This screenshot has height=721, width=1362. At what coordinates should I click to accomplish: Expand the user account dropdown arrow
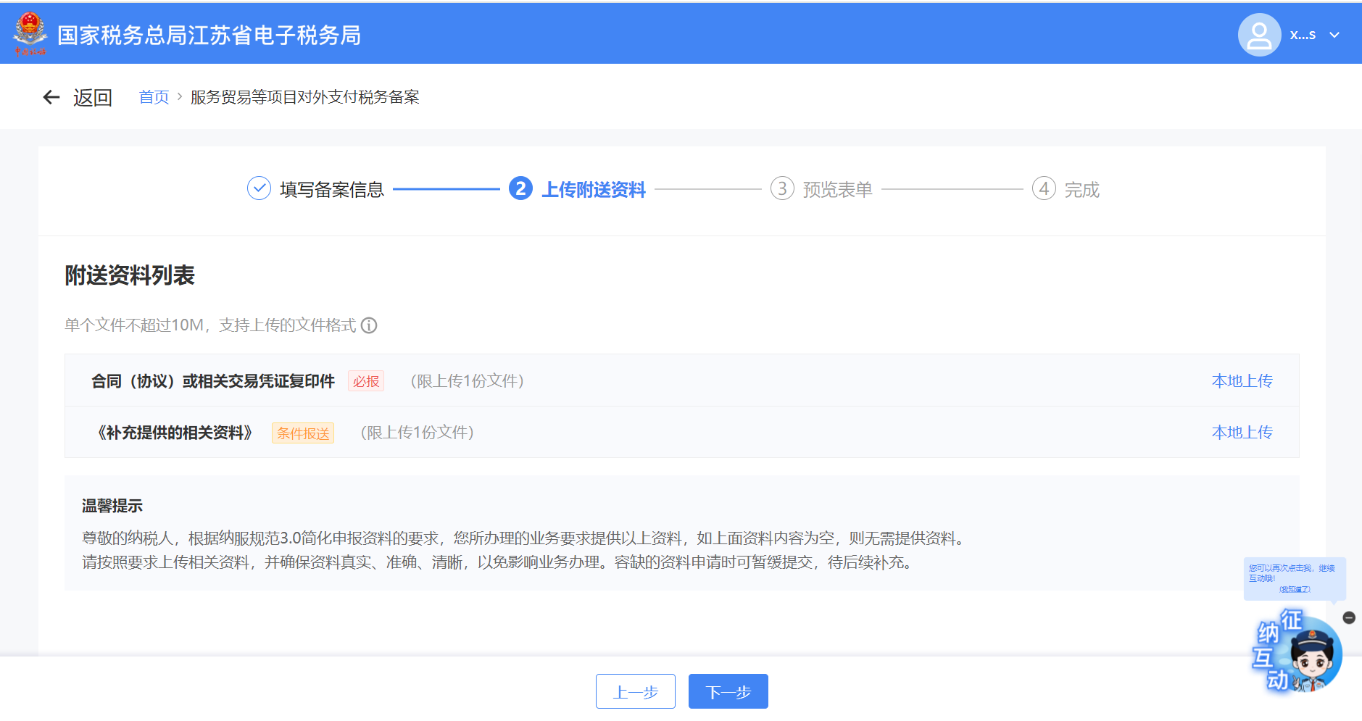tap(1334, 35)
